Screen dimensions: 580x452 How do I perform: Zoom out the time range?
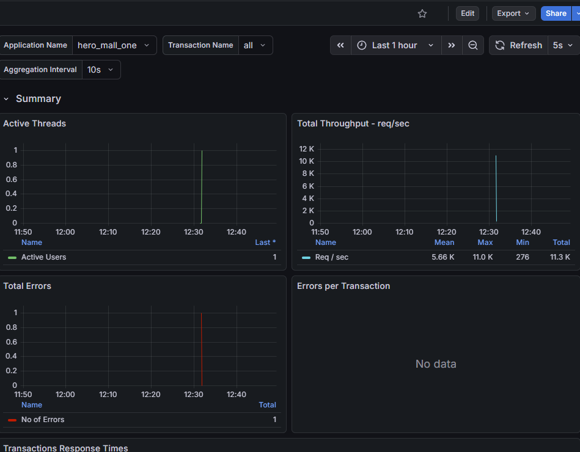pos(472,45)
